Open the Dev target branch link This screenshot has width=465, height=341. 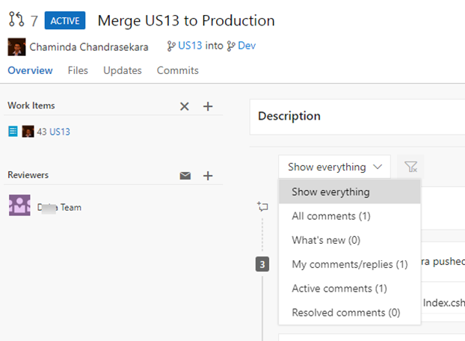click(x=247, y=46)
